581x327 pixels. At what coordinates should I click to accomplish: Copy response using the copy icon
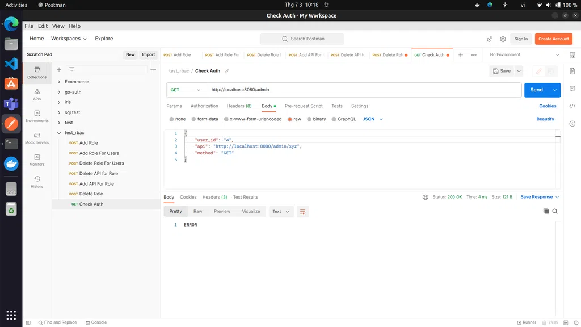pos(546,211)
